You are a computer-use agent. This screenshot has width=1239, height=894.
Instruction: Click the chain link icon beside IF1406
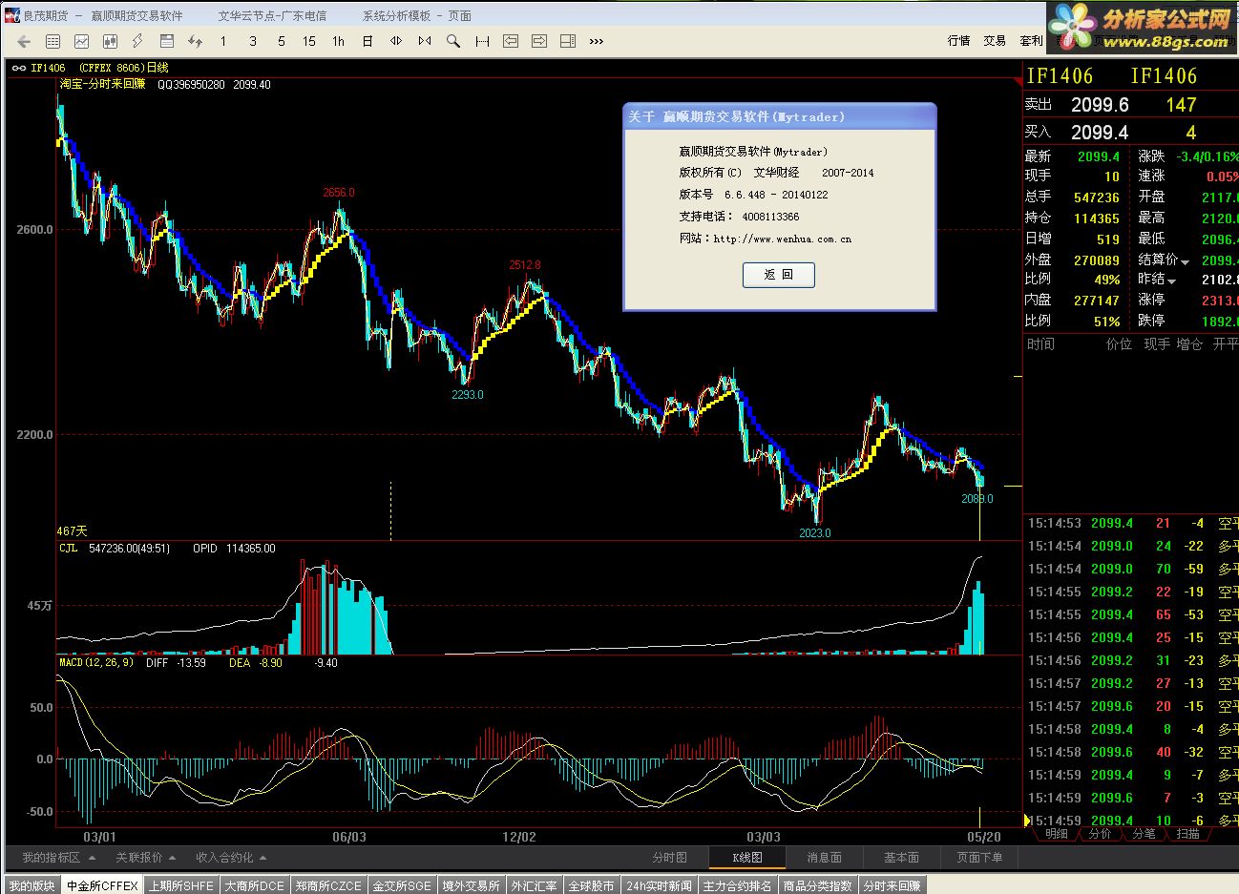coord(19,68)
